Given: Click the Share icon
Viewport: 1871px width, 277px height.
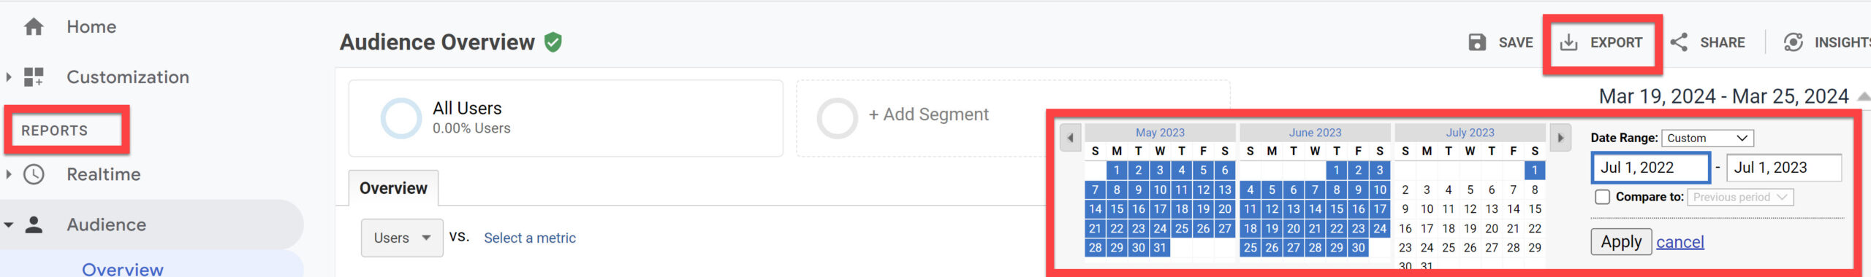Looking at the screenshot, I should click(1679, 42).
